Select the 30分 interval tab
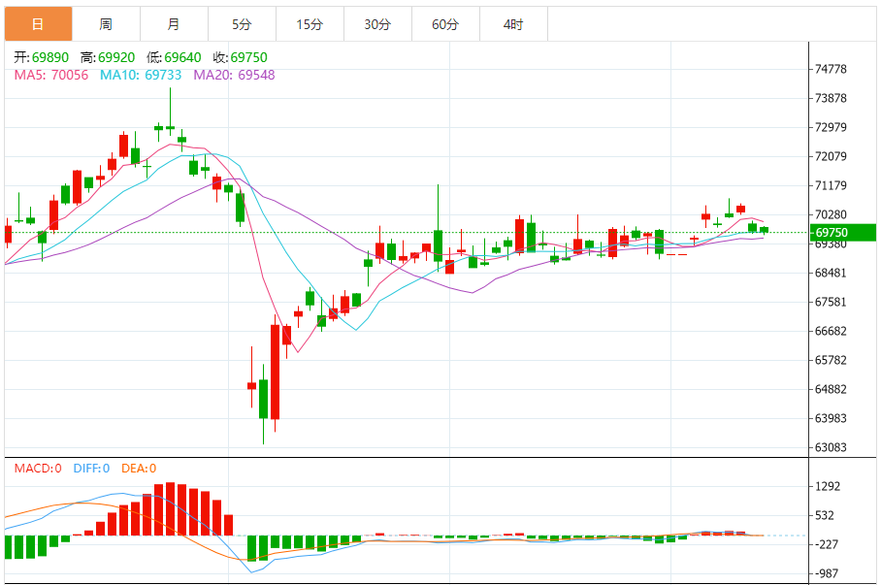Image resolution: width=881 pixels, height=585 pixels. (378, 24)
